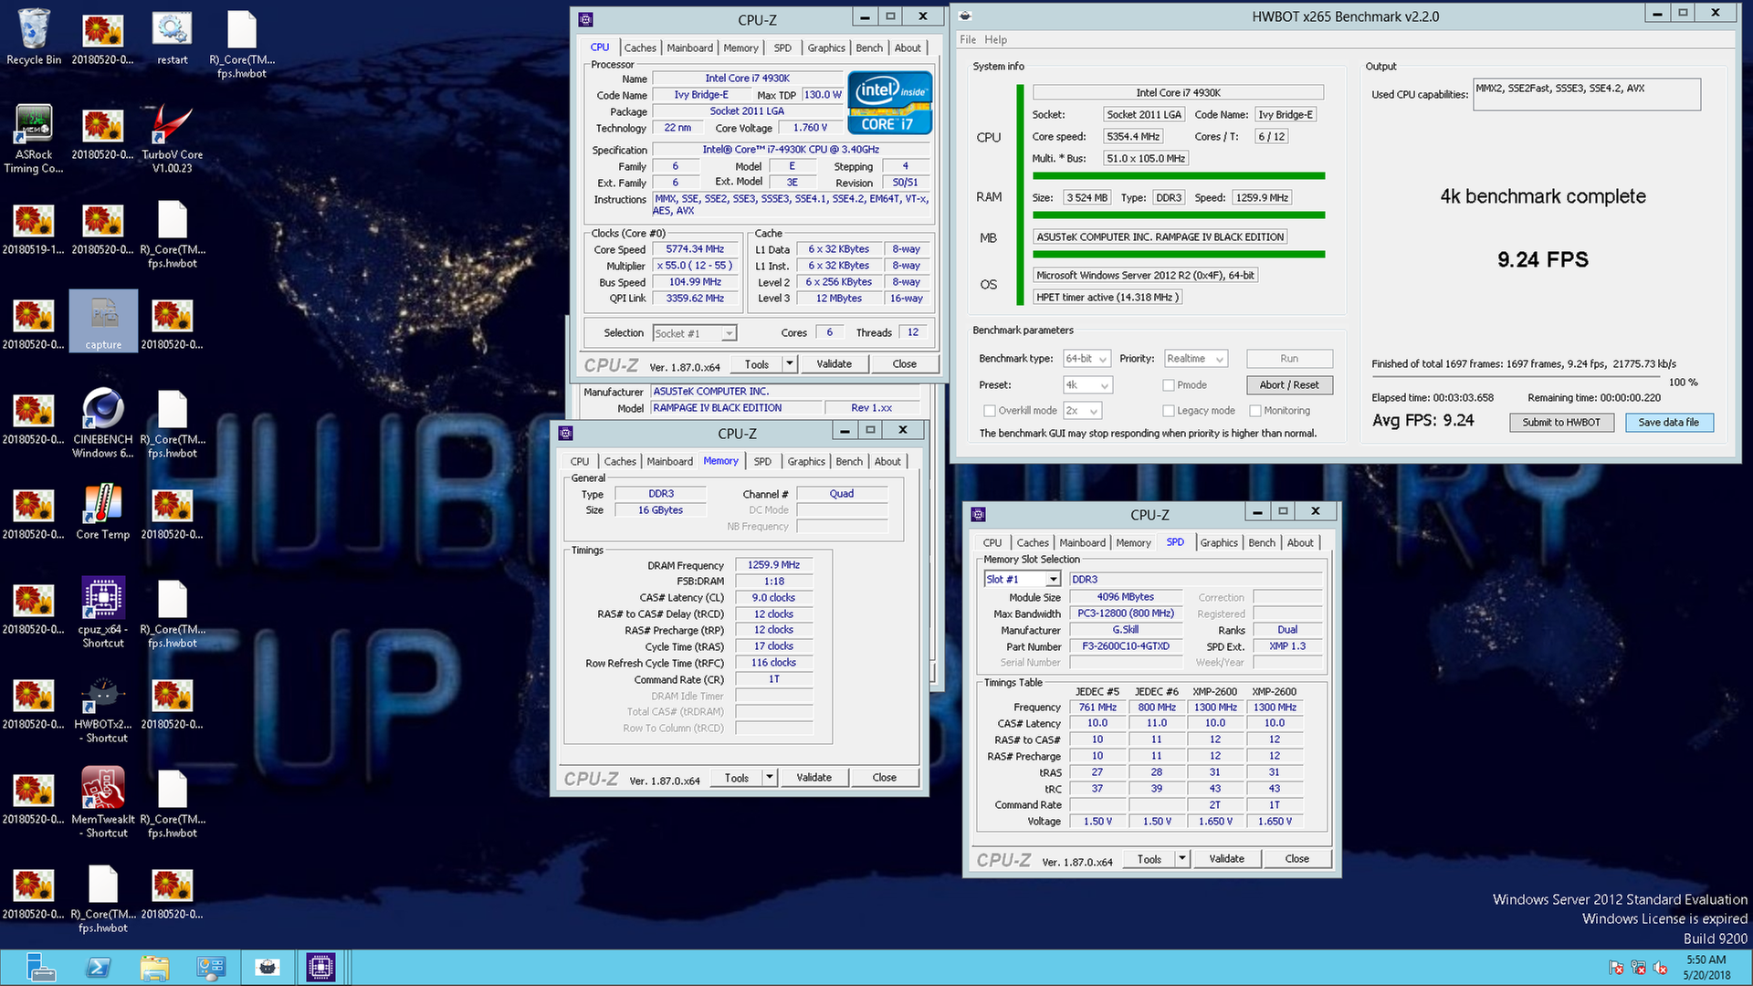The image size is (1753, 986).
Task: Launch HWBOTx265 Shortcut desktop icon
Action: (103, 708)
